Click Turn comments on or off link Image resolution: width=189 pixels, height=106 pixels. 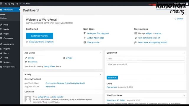coord(149,38)
